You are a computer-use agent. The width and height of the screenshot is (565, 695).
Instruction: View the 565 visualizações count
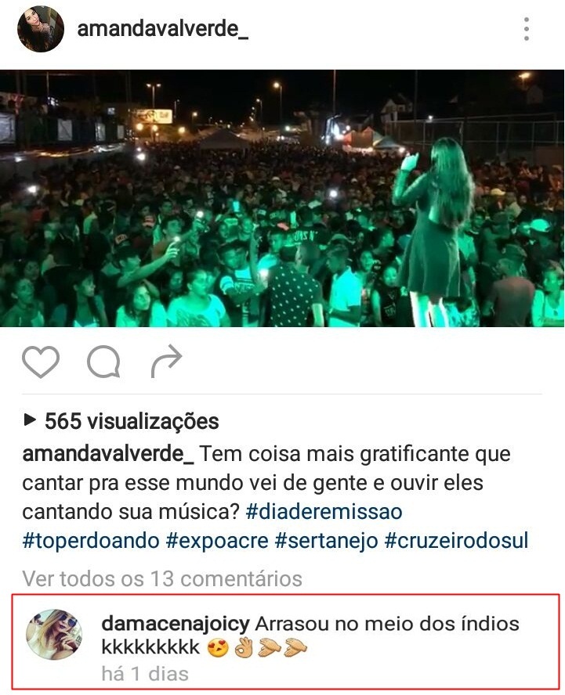(x=132, y=420)
